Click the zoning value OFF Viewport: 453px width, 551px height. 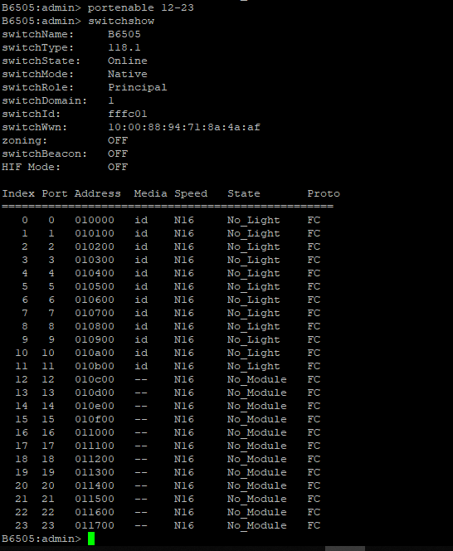point(117,140)
